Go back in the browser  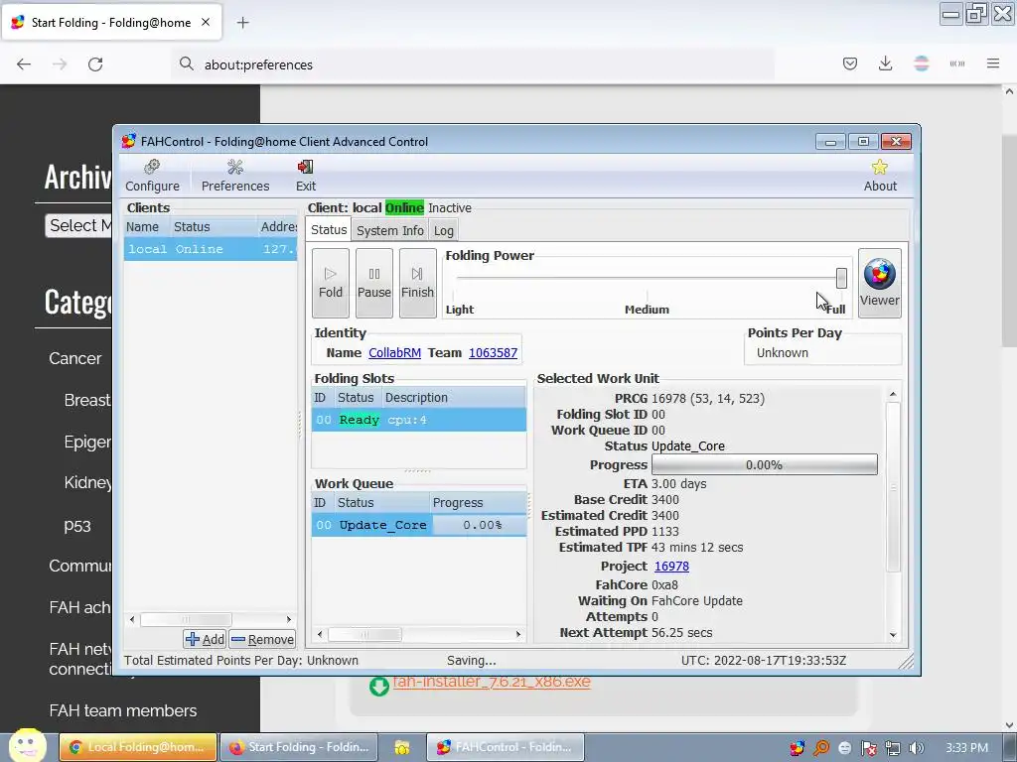[24, 64]
